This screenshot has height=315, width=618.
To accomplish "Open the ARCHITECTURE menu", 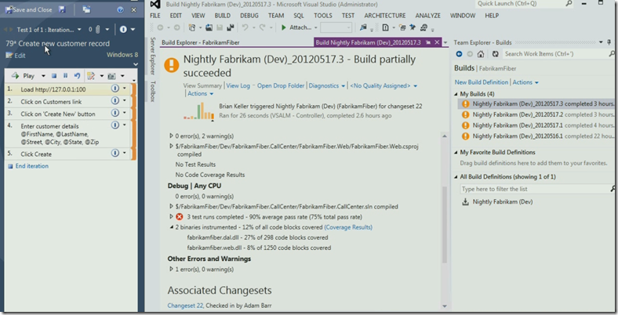I will 384,16.
